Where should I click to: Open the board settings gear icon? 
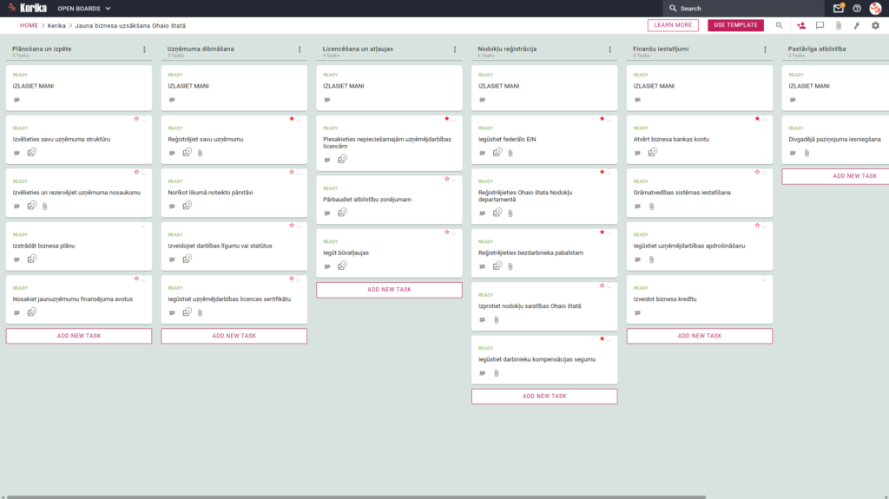pyautogui.click(x=875, y=25)
